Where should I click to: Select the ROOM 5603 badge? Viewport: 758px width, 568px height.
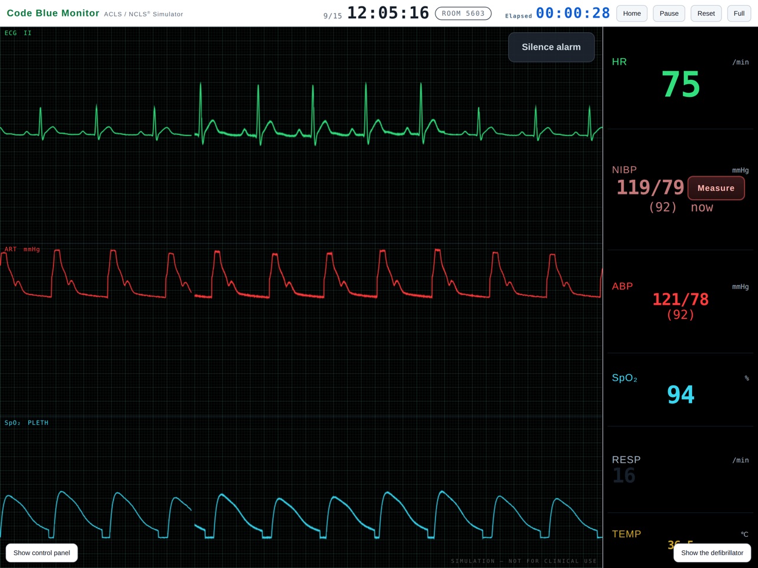click(x=463, y=14)
